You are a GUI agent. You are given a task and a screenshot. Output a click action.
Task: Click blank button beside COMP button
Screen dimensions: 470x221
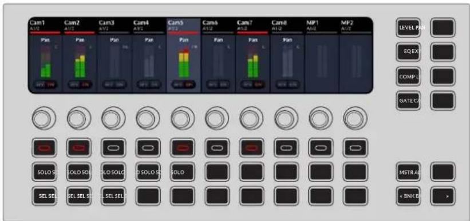[x=443, y=77]
